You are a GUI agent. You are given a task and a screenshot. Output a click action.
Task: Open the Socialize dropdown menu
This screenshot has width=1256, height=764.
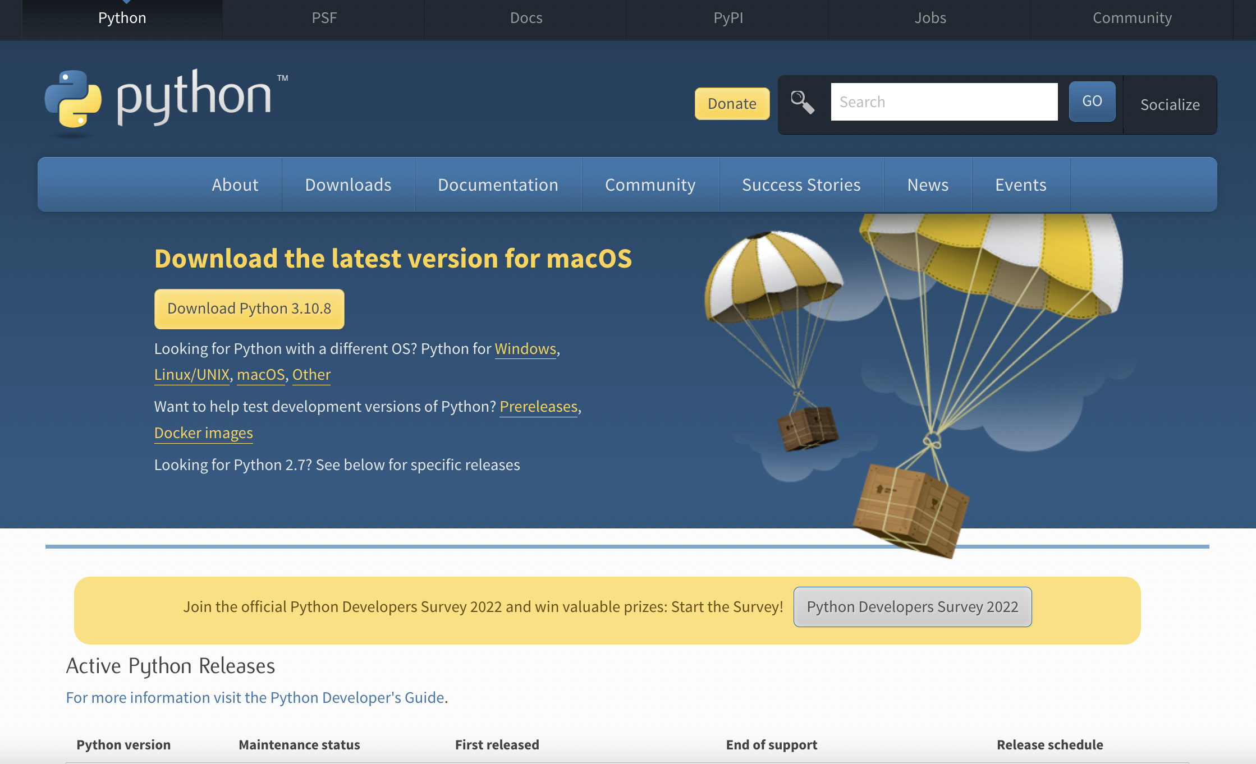tap(1170, 105)
